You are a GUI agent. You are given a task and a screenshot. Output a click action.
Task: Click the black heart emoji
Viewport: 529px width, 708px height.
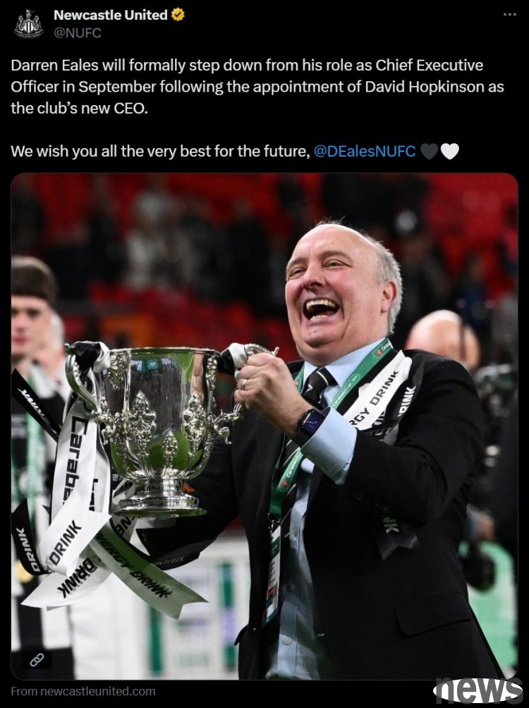point(430,151)
